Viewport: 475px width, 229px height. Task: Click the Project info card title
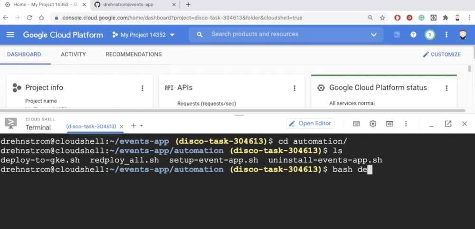pos(44,88)
